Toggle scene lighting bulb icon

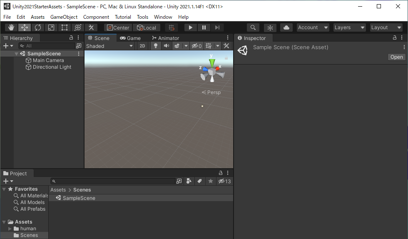click(156, 46)
